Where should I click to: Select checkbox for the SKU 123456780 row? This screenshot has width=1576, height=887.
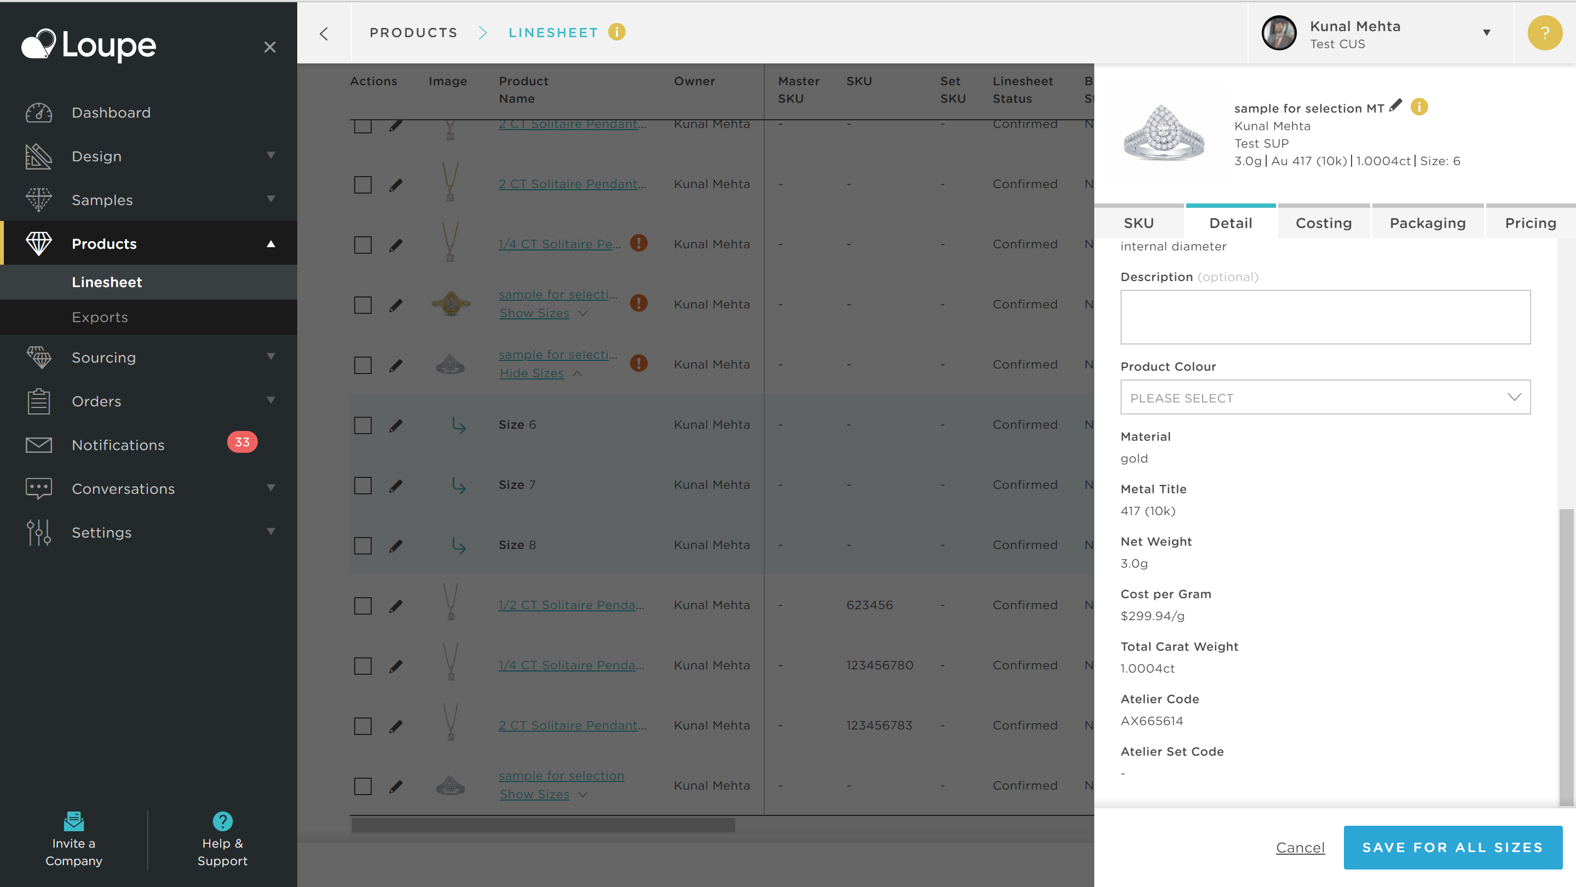click(x=363, y=666)
